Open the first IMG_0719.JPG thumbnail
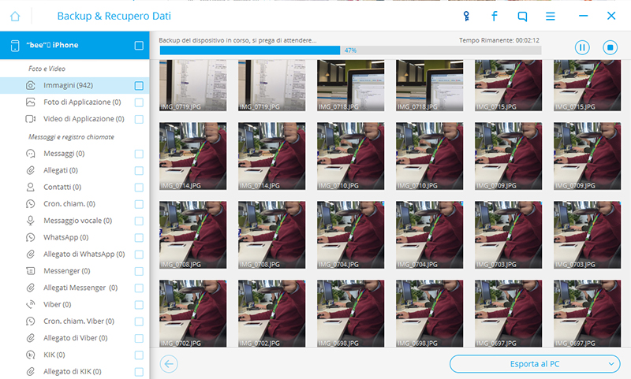Viewport: 631px width, 379px height. (x=192, y=87)
